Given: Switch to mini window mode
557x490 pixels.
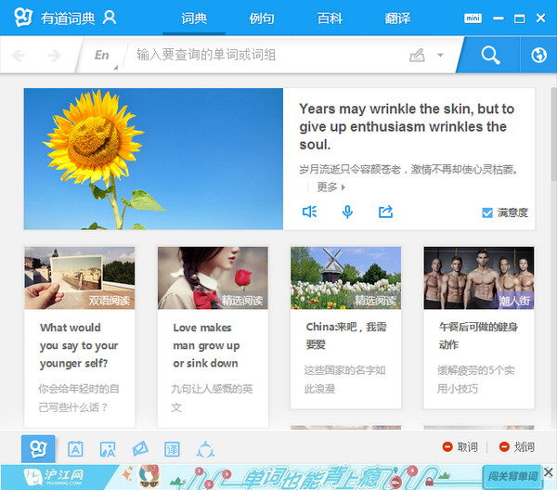Looking at the screenshot, I should [473, 18].
